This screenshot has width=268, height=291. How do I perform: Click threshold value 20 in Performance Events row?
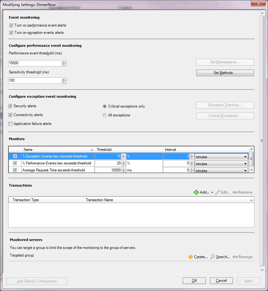click(119, 163)
